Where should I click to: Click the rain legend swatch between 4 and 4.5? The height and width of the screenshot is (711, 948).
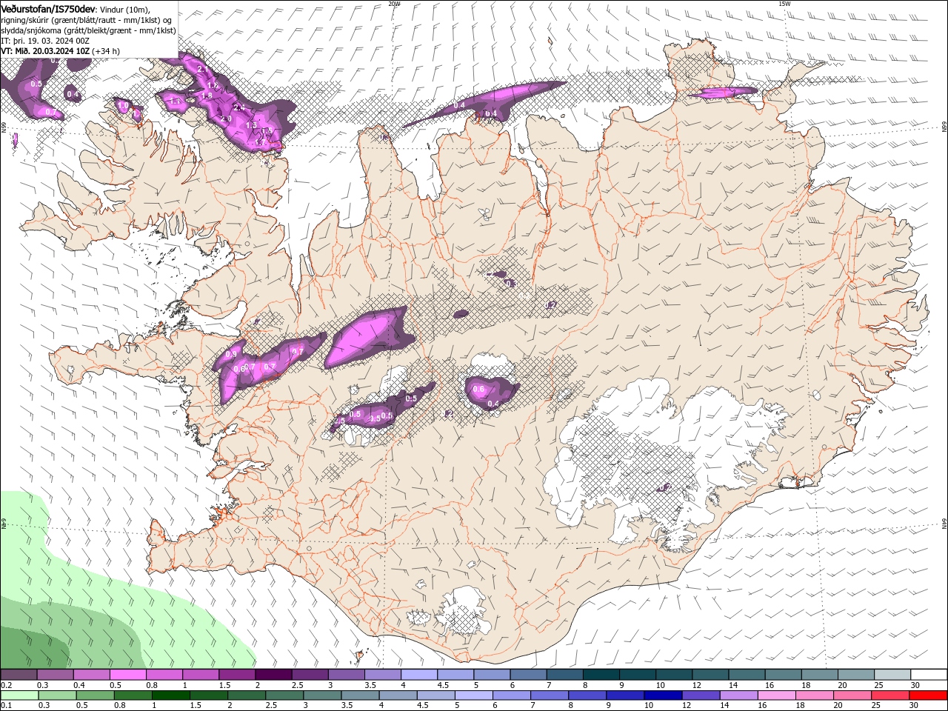tap(398, 695)
